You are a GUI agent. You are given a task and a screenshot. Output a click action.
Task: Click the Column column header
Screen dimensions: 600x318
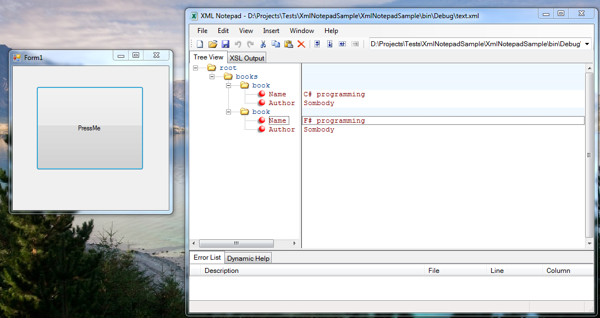click(568, 271)
